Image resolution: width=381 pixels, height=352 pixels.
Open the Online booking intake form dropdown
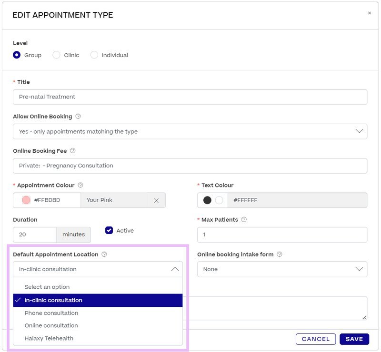pos(282,269)
